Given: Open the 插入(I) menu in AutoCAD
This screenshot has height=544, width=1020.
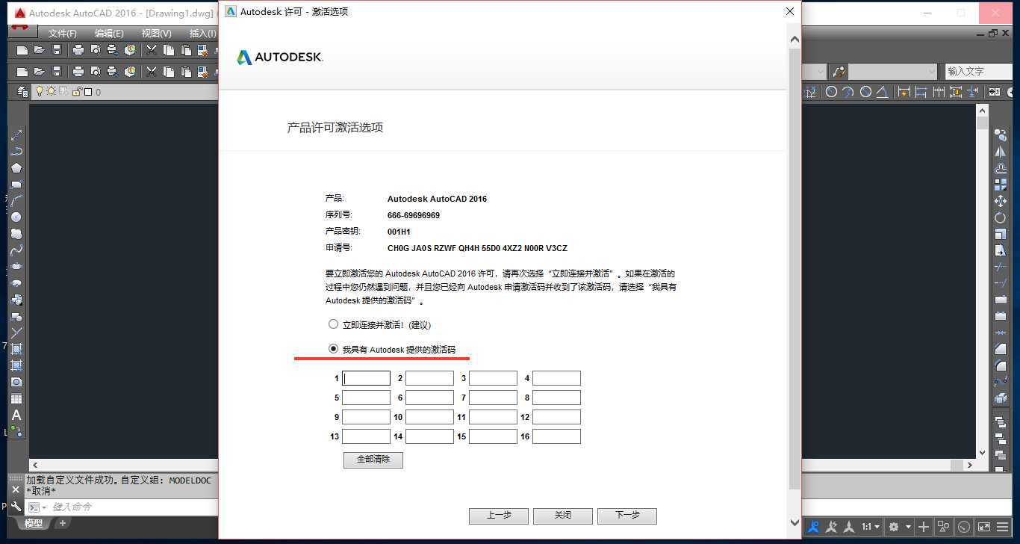Looking at the screenshot, I should pos(202,33).
